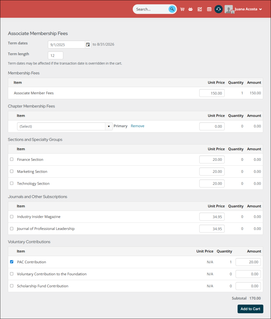This screenshot has height=319, width=271.
Task: Click Juana Acosta's profile avatar
Action: click(229, 9)
